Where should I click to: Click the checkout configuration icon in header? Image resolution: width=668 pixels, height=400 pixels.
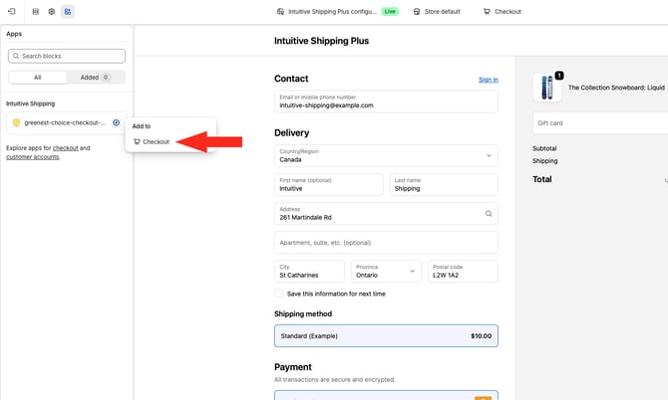[x=280, y=12]
